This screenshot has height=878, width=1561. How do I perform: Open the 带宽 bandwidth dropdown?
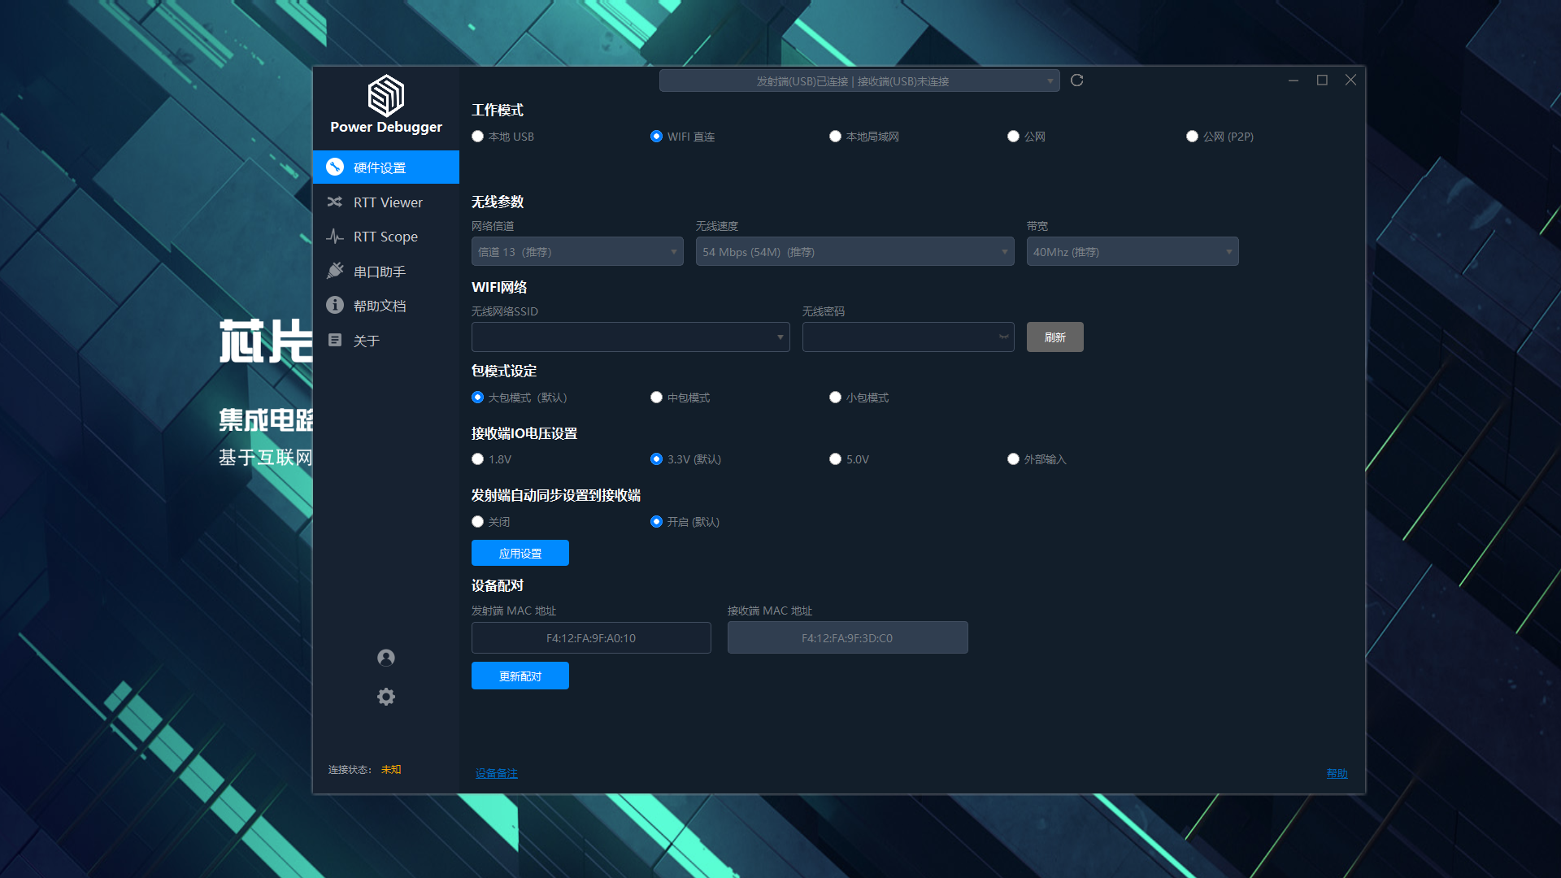(1132, 251)
